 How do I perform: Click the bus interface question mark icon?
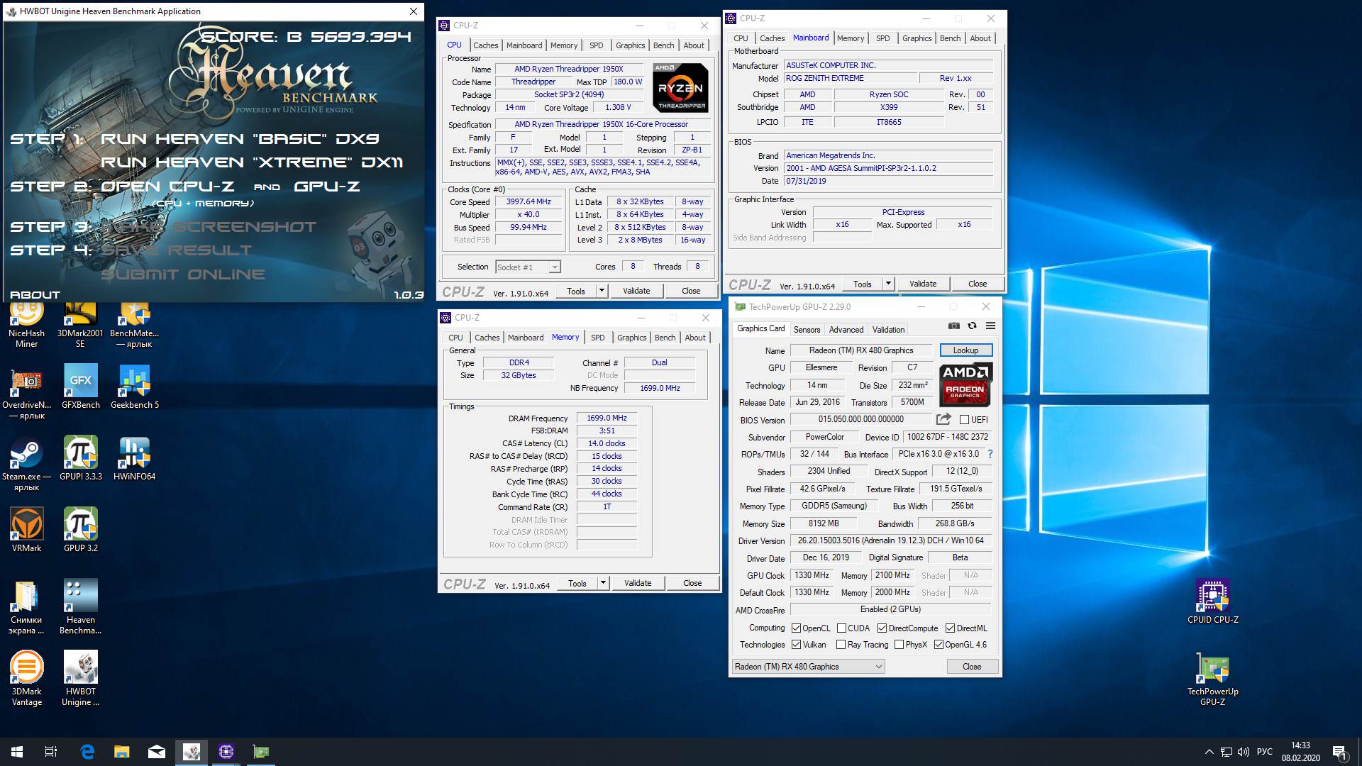(x=990, y=454)
